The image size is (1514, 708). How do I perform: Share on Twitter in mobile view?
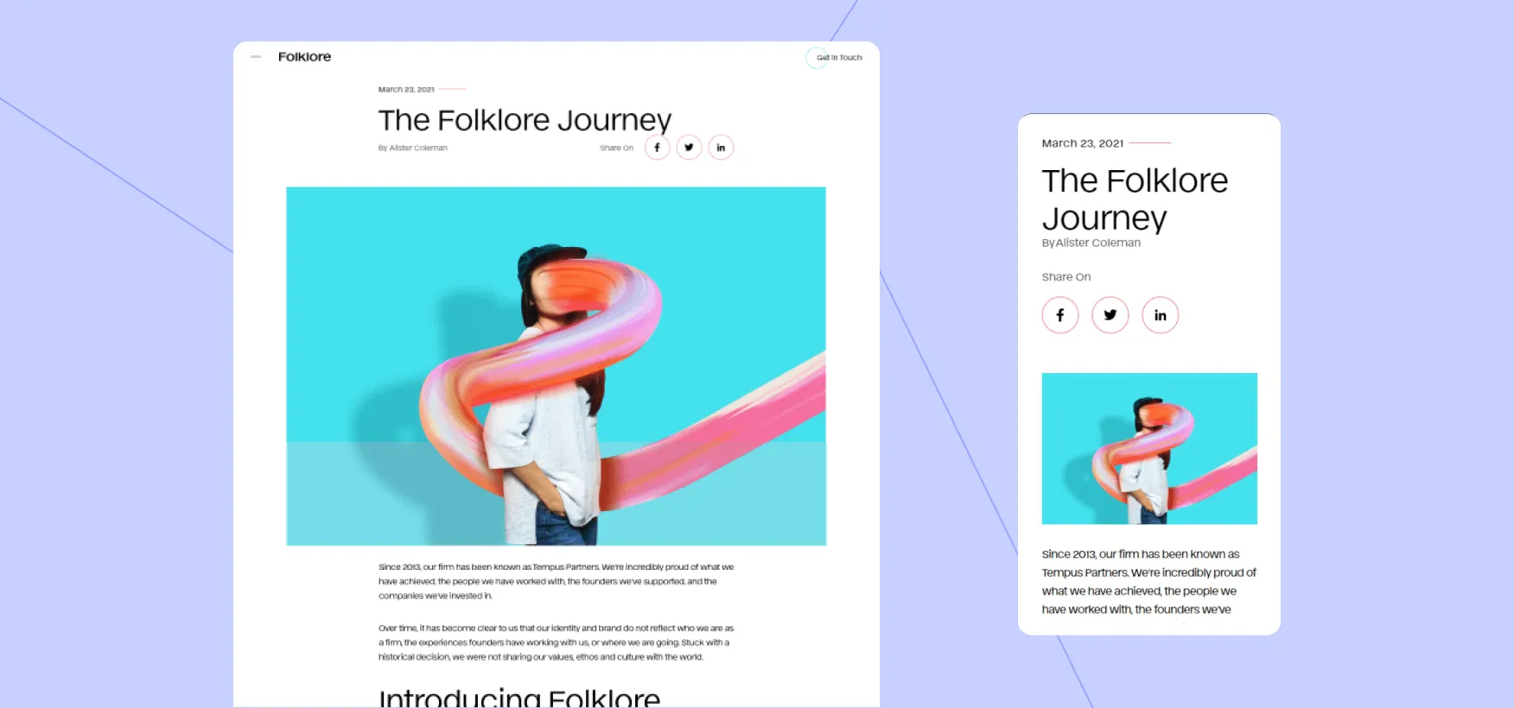pyautogui.click(x=1110, y=315)
